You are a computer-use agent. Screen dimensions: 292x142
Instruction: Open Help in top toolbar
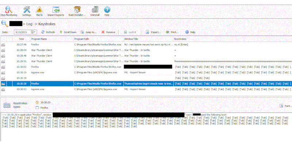tap(107, 10)
